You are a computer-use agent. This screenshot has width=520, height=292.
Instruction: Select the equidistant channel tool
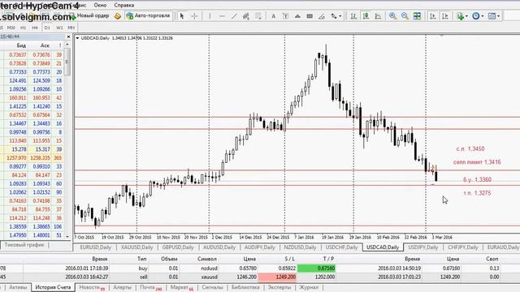click(245, 16)
